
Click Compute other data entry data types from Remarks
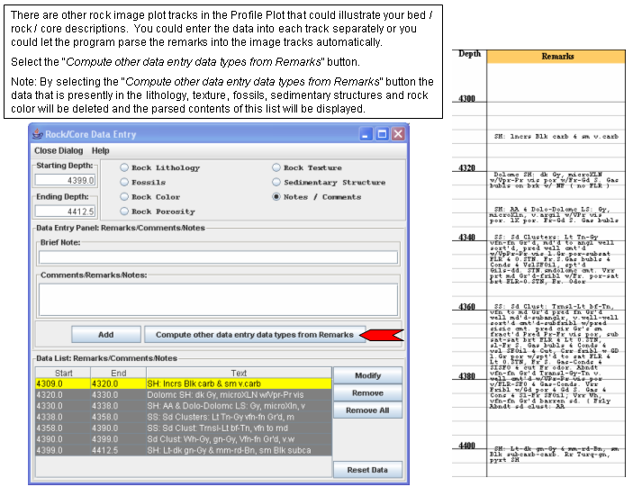point(255,335)
